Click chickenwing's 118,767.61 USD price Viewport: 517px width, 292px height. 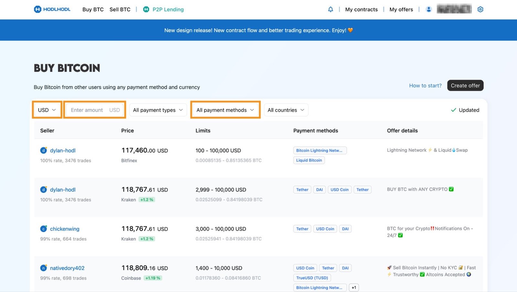coord(144,229)
